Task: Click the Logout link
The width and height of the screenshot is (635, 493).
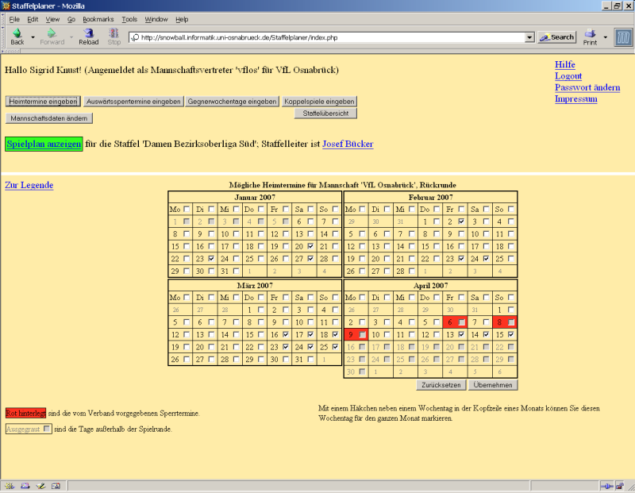Action: (x=568, y=75)
